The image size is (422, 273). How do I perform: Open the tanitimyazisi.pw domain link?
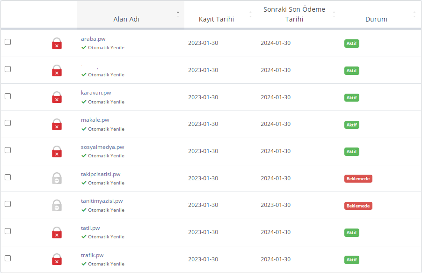click(102, 201)
